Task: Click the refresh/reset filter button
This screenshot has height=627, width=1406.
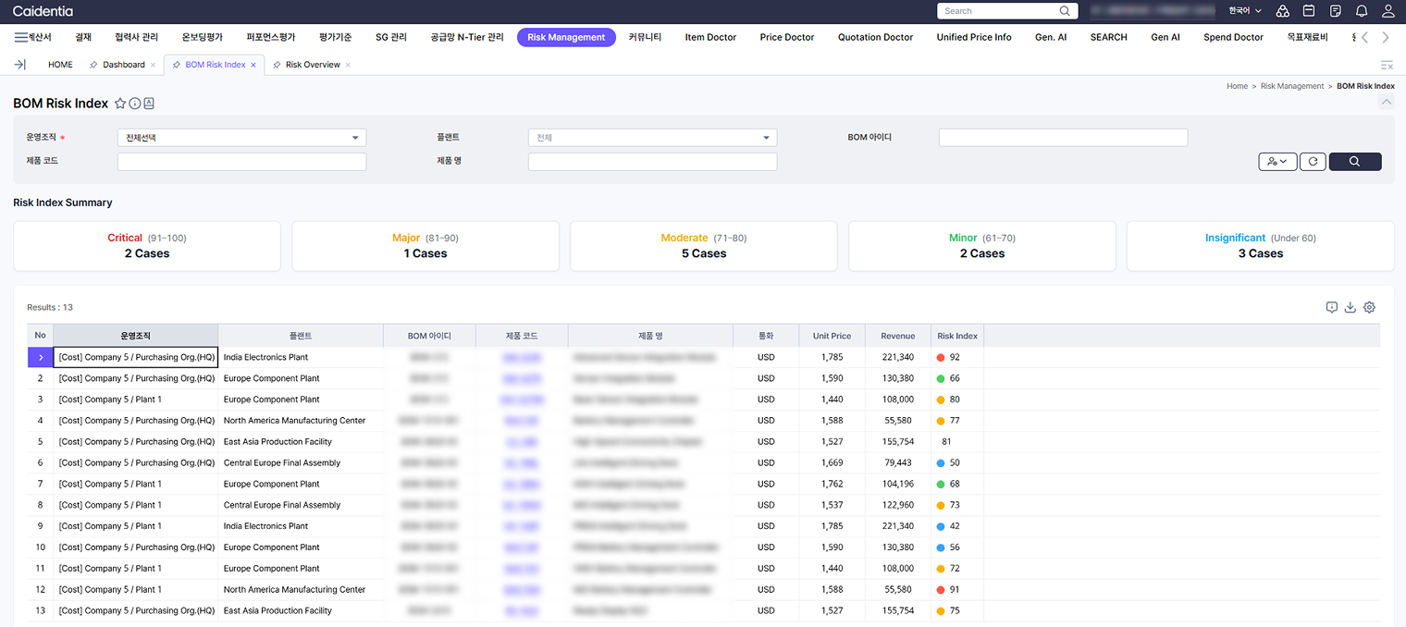Action: coord(1313,162)
